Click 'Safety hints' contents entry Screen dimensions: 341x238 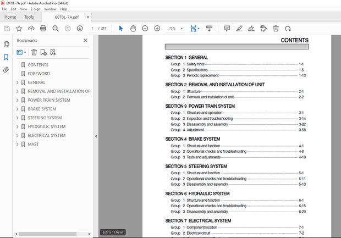click(195, 64)
